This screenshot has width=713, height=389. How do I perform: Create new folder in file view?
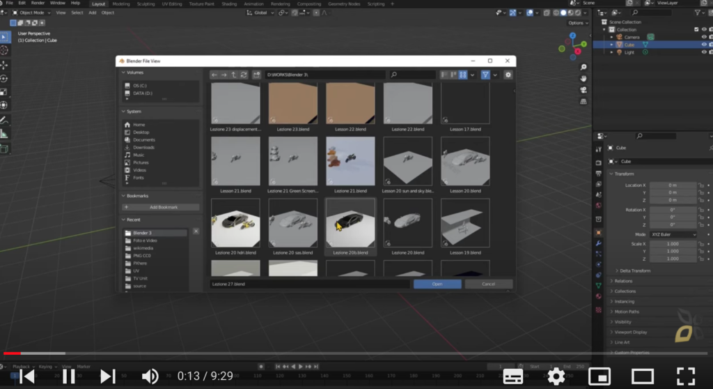tap(256, 75)
